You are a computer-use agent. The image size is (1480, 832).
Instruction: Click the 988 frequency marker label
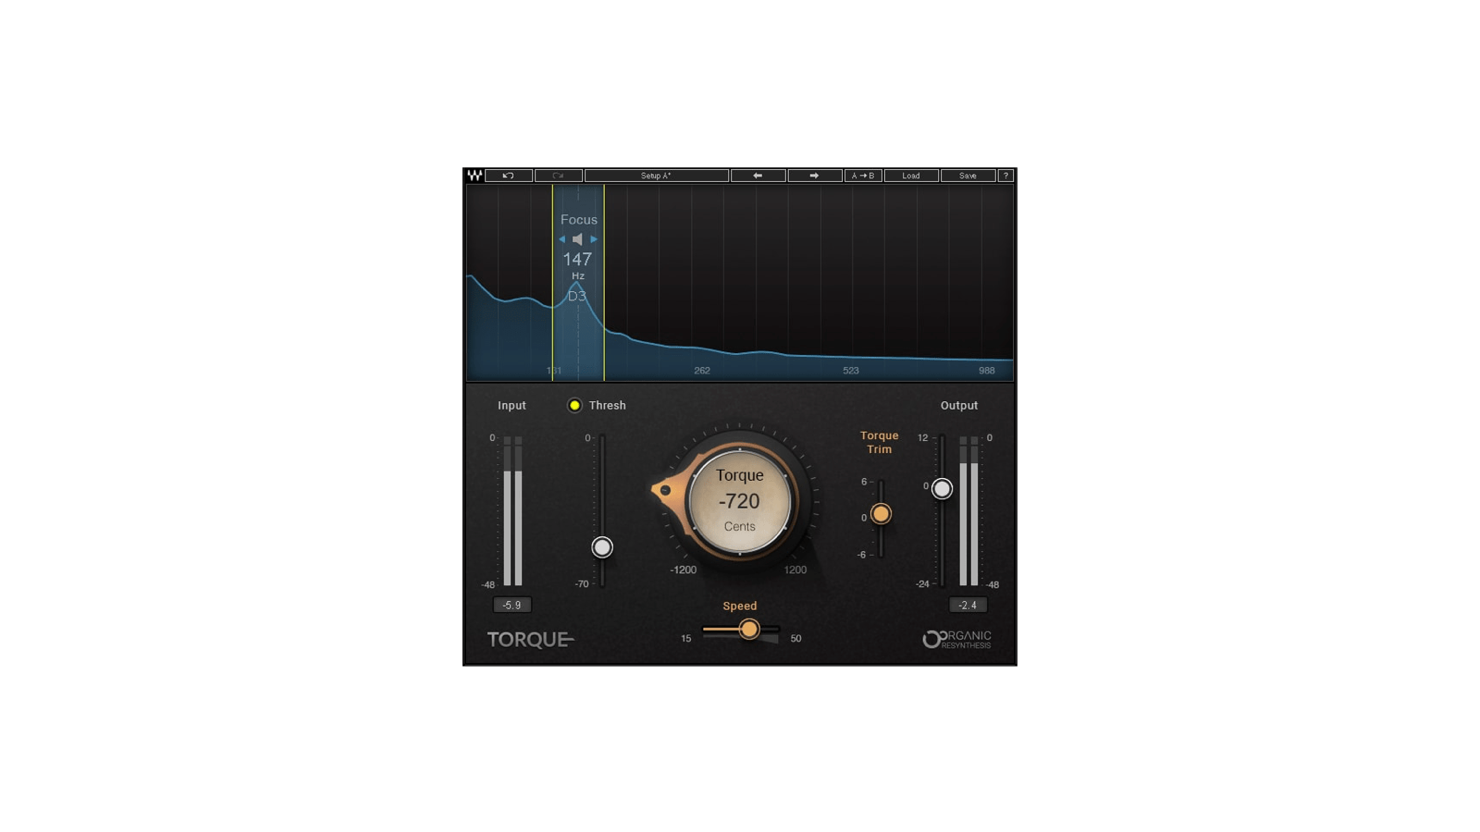987,371
